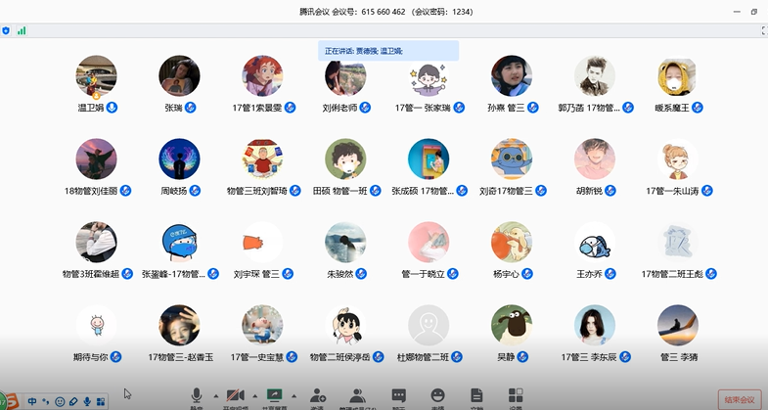Image resolution: width=768 pixels, height=410 pixels.
Task: Turn on the video camera
Action: click(235, 395)
